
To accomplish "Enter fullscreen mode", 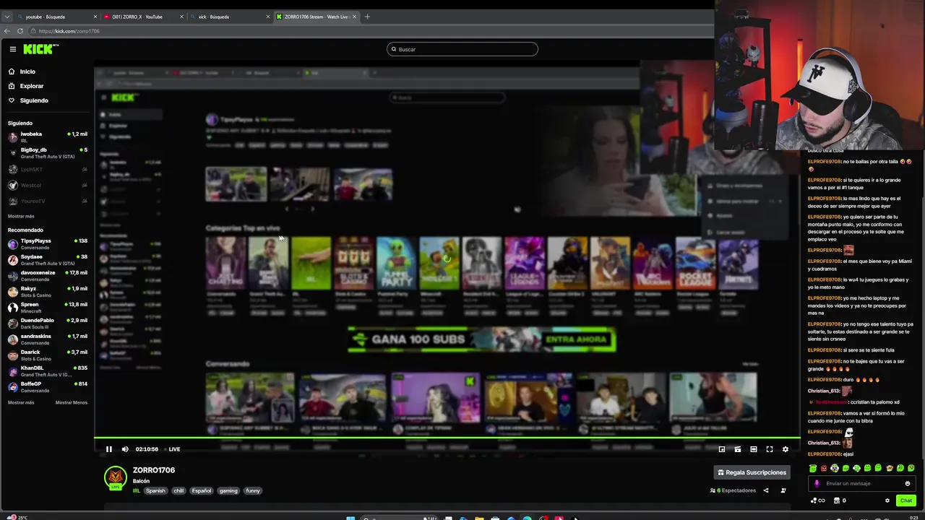I will (769, 449).
